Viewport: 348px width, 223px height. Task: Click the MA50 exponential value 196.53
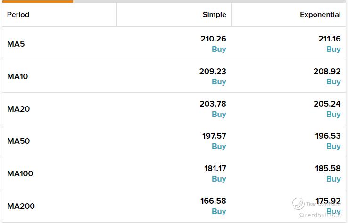coord(328,136)
